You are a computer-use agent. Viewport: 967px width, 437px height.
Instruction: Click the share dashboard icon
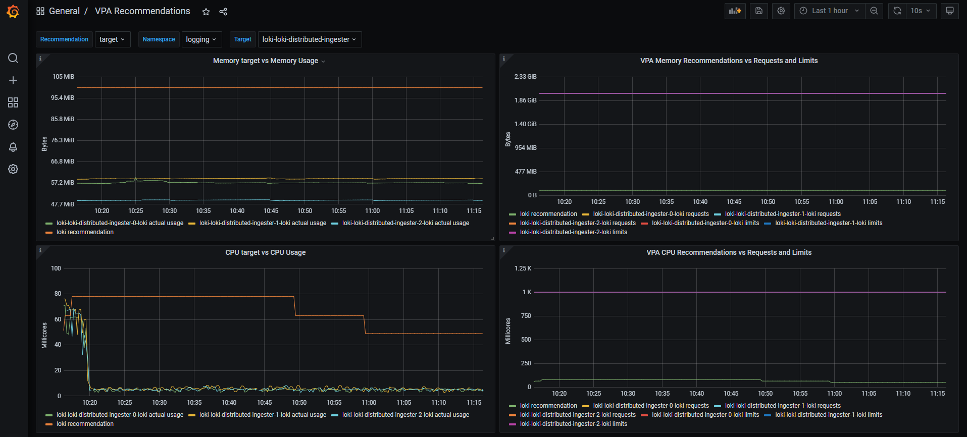click(223, 12)
